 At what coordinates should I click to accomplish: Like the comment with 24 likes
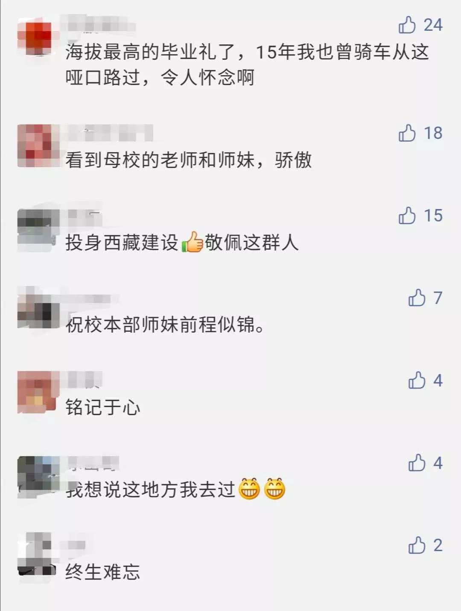tap(407, 25)
